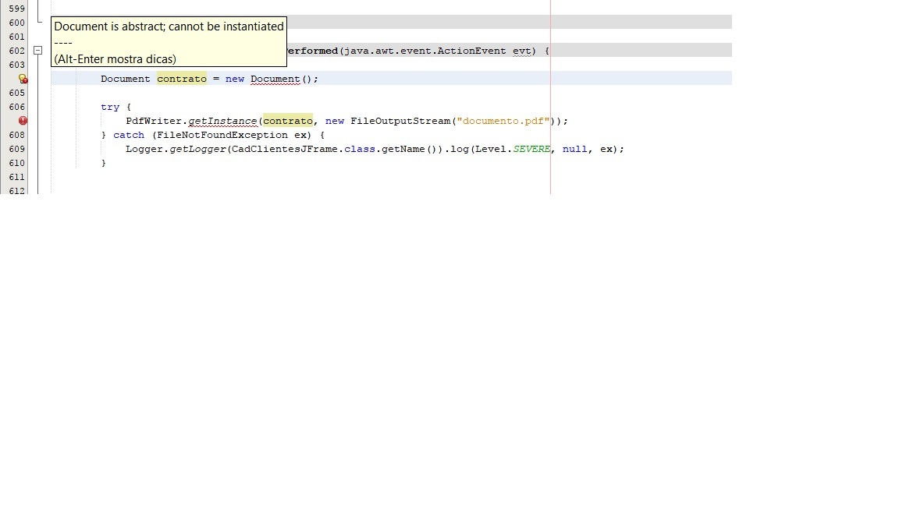Click the error tooltip message text

pyautogui.click(x=169, y=26)
